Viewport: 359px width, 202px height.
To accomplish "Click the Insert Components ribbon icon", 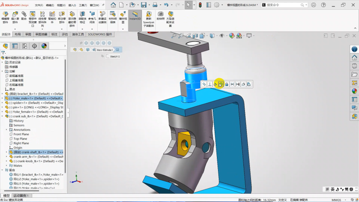I will point(15,14).
